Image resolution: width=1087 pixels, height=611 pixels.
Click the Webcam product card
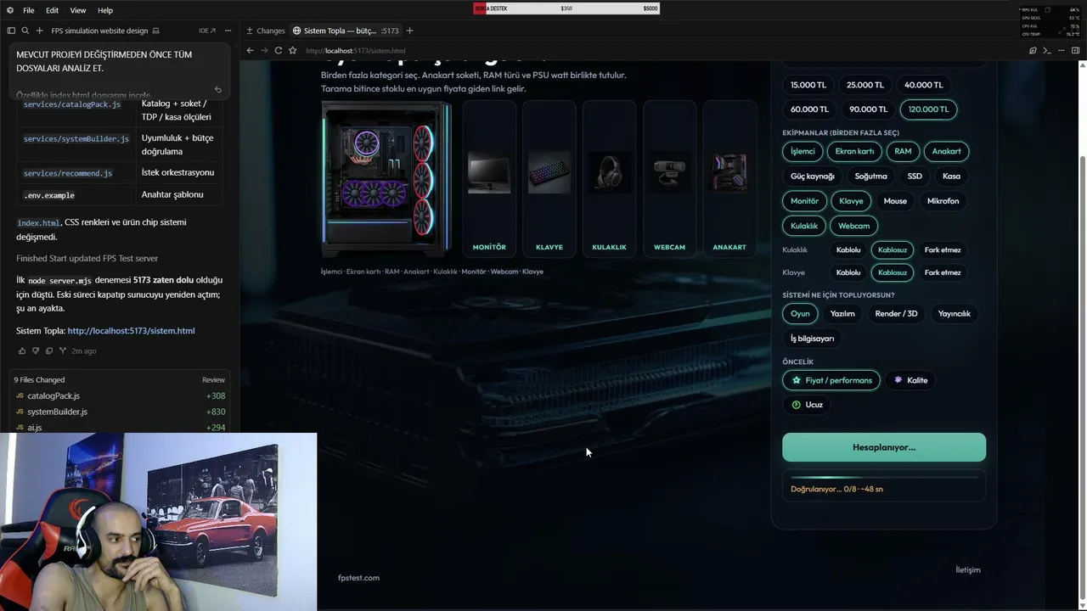coord(669,178)
